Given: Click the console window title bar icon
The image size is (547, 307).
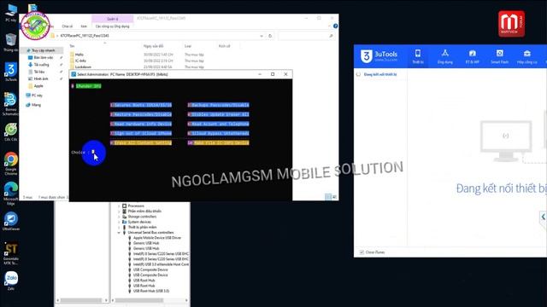Looking at the screenshot, I should pos(74,74).
